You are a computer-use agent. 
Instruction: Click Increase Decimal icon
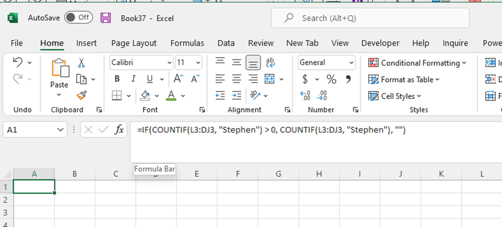tap(305, 95)
